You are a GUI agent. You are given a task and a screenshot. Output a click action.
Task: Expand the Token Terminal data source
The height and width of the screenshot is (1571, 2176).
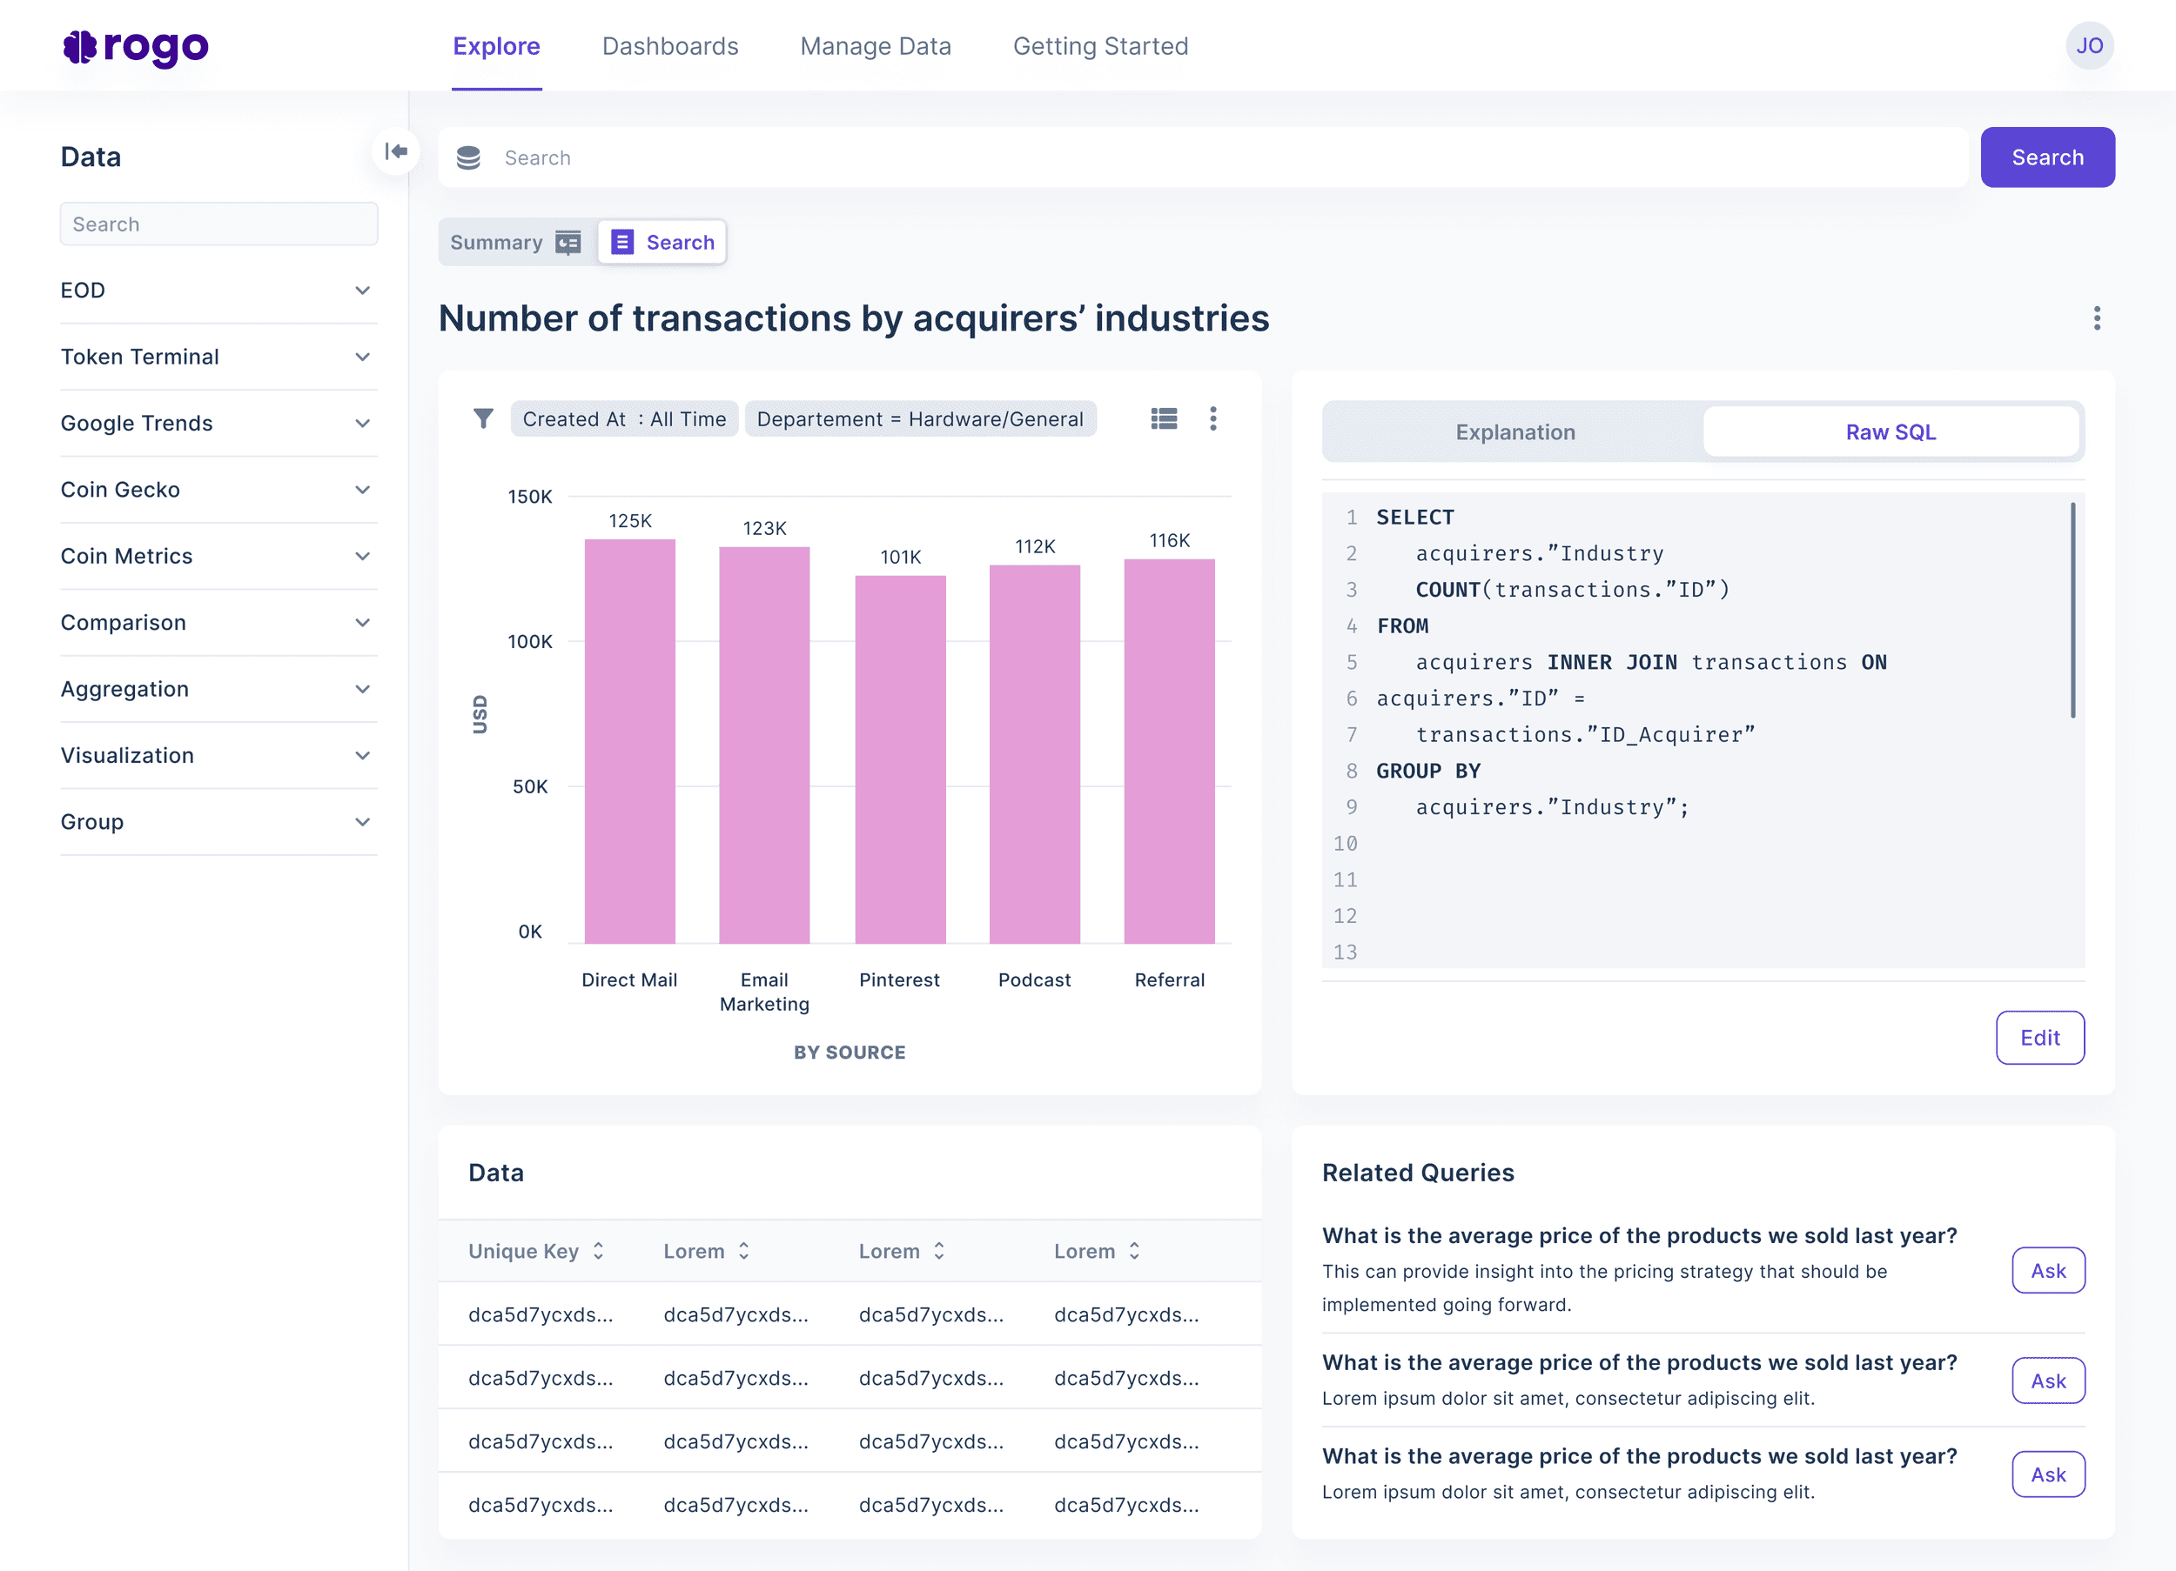[x=362, y=357]
